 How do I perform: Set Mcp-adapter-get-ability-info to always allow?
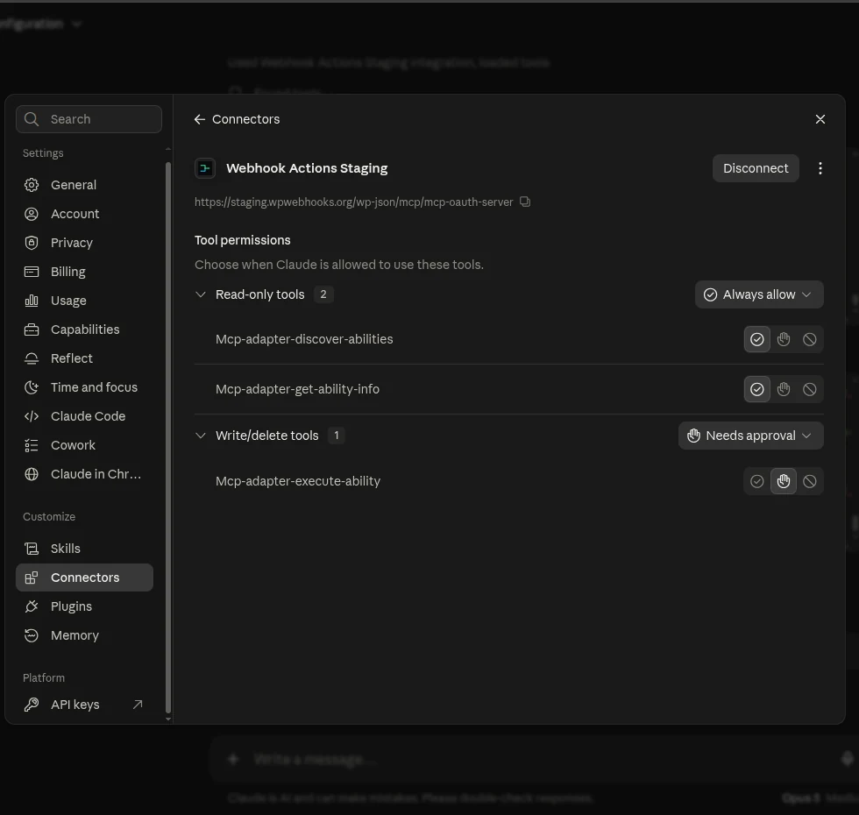click(756, 389)
